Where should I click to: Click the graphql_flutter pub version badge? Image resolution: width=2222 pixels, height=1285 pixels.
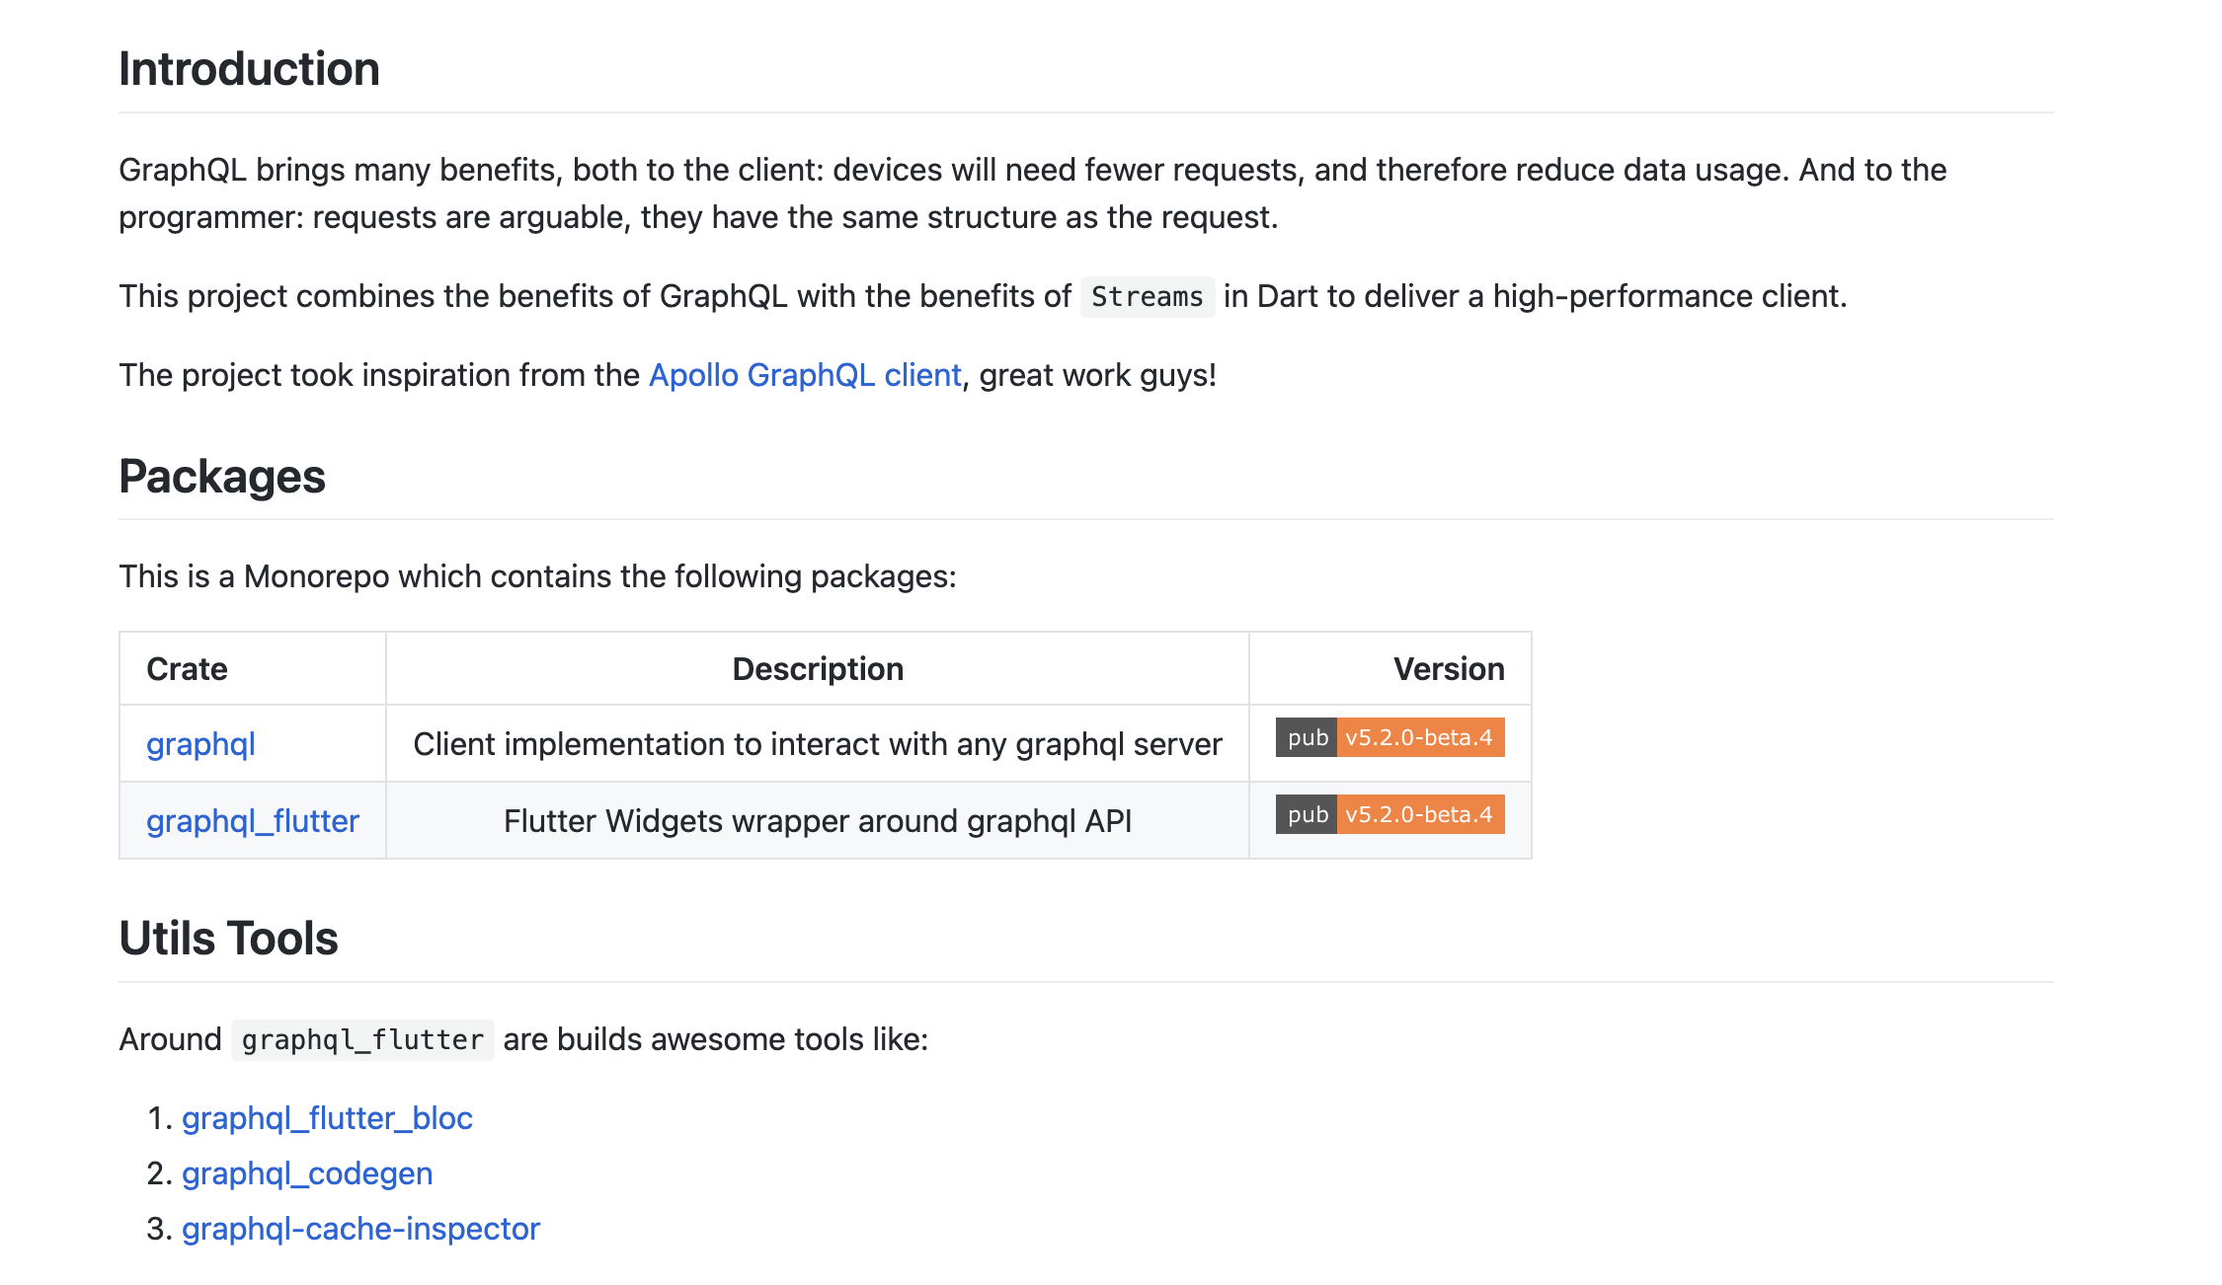1389,814
